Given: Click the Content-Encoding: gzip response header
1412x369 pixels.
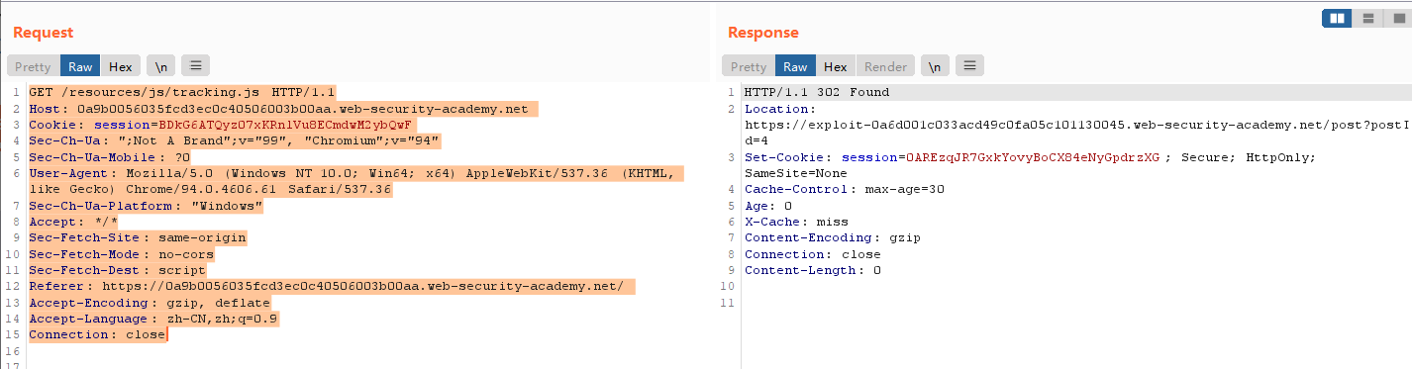Looking at the screenshot, I should pos(833,238).
